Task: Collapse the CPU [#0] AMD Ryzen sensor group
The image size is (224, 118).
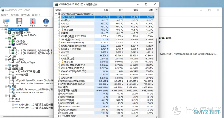Action: (x=56, y=14)
